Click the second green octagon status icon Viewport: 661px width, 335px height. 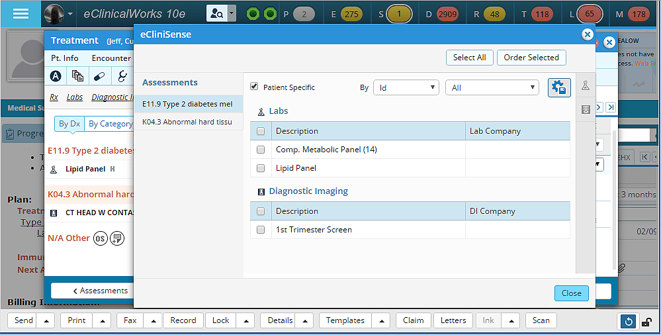coord(270,14)
